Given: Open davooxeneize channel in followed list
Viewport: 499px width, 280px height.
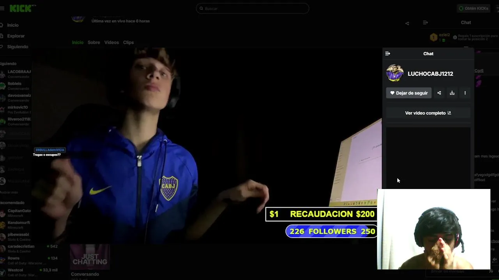Looking at the screenshot, I should [16, 98].
